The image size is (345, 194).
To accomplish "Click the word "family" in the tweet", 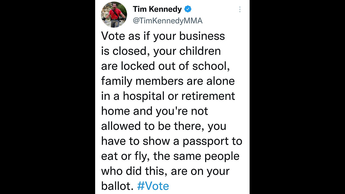I will pyautogui.click(x=117, y=81).
